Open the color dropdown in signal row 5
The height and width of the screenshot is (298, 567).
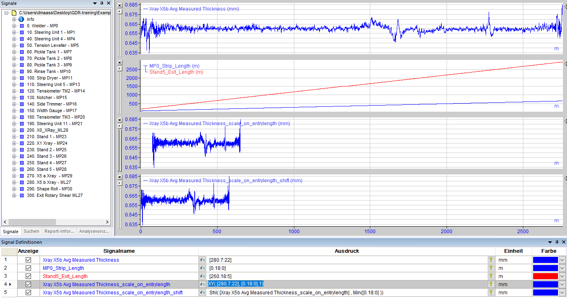pyautogui.click(x=563, y=293)
